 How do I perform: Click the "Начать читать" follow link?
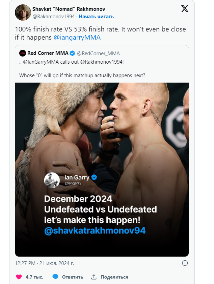pos(96,16)
